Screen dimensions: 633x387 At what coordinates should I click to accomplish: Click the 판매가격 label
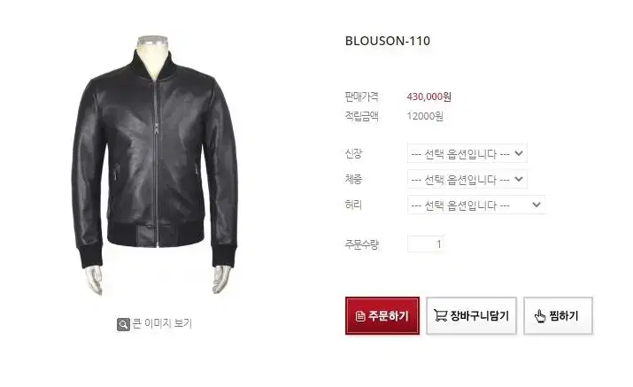point(362,97)
